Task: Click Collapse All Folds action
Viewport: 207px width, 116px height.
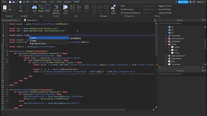Action: pos(165,13)
